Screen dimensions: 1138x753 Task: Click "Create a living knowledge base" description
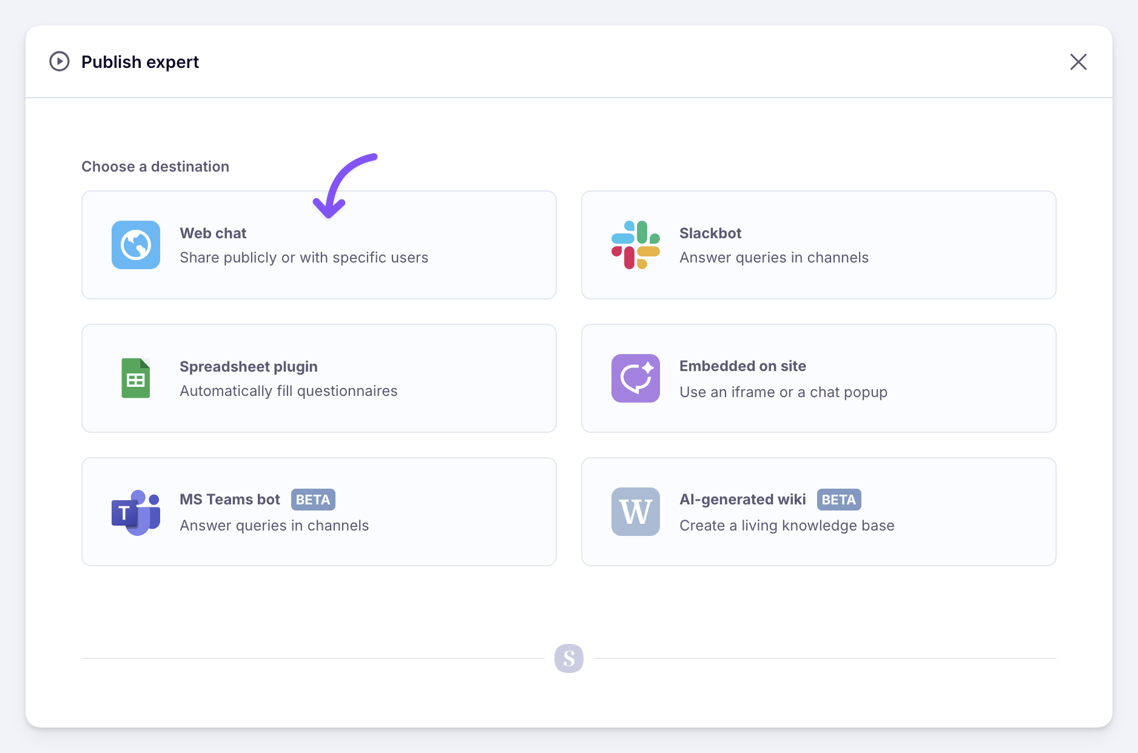(x=787, y=526)
